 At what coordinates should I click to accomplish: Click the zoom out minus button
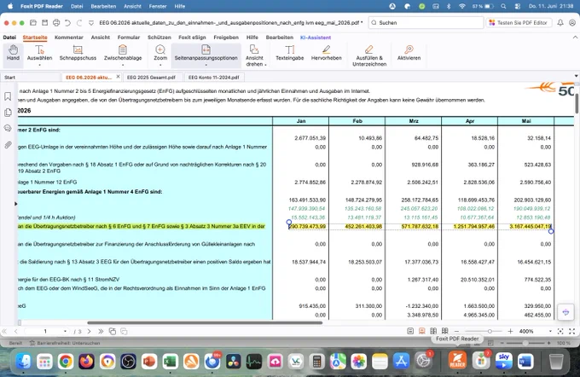(x=457, y=331)
